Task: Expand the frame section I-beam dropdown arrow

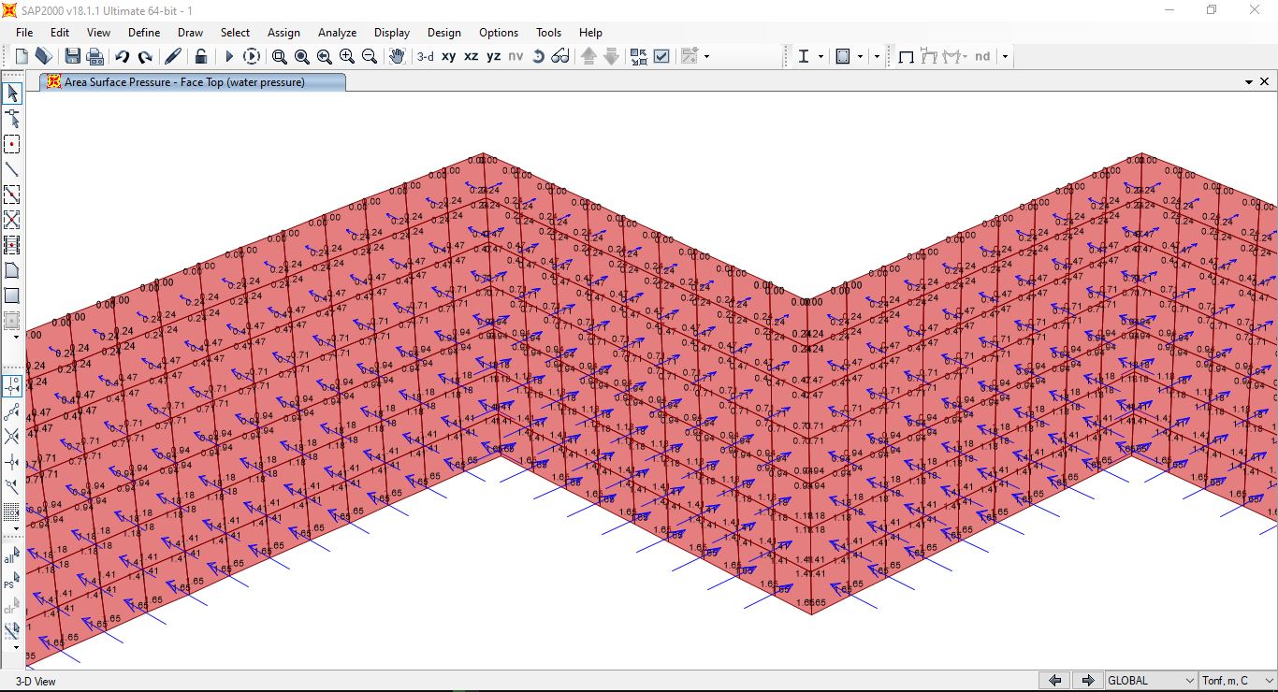Action: [x=821, y=56]
